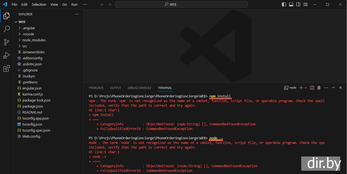Toggle the secondary side bar layout button
Image resolution: width=347 pixels, height=174 pixels.
coord(298,4)
